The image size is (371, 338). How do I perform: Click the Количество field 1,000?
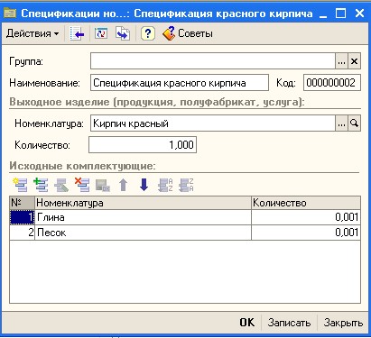point(143,145)
